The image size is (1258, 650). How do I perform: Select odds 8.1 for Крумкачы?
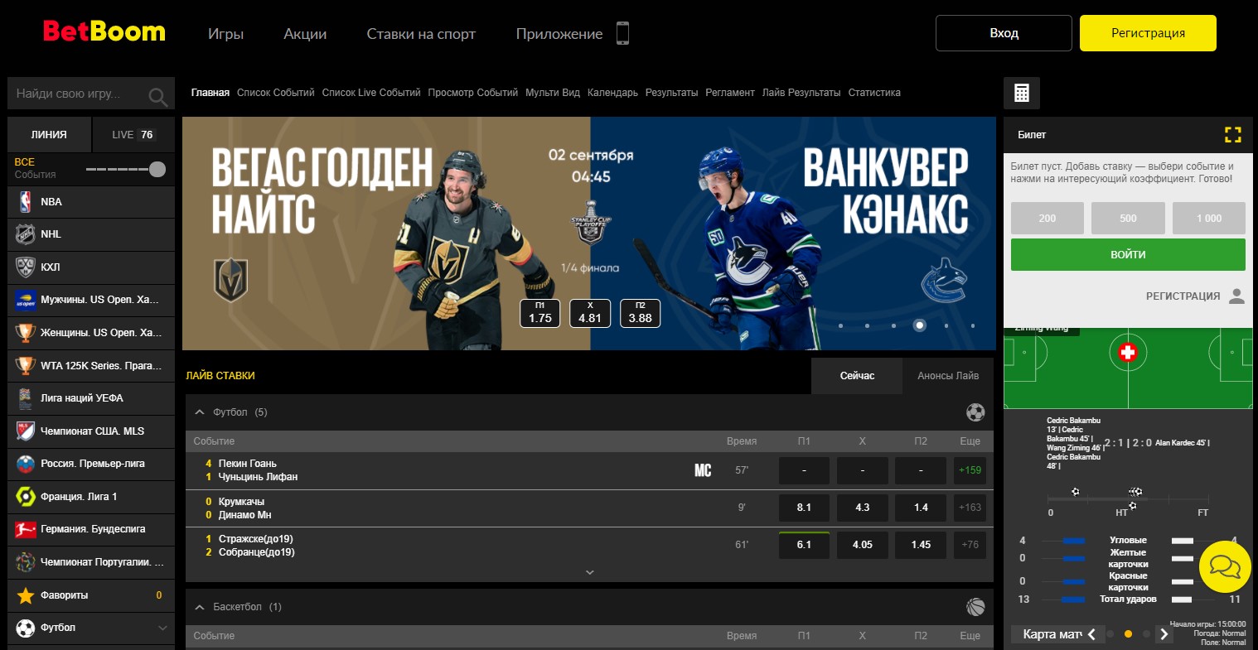(x=804, y=508)
